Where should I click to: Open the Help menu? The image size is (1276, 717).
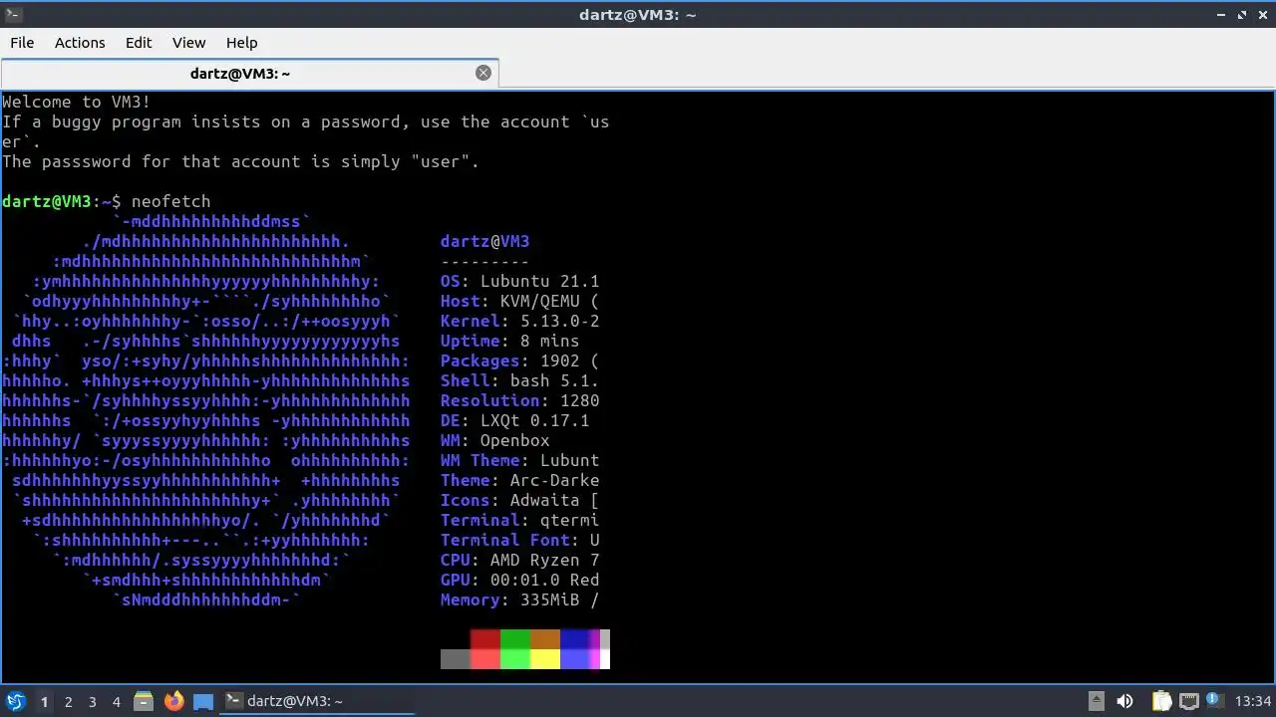point(241,43)
